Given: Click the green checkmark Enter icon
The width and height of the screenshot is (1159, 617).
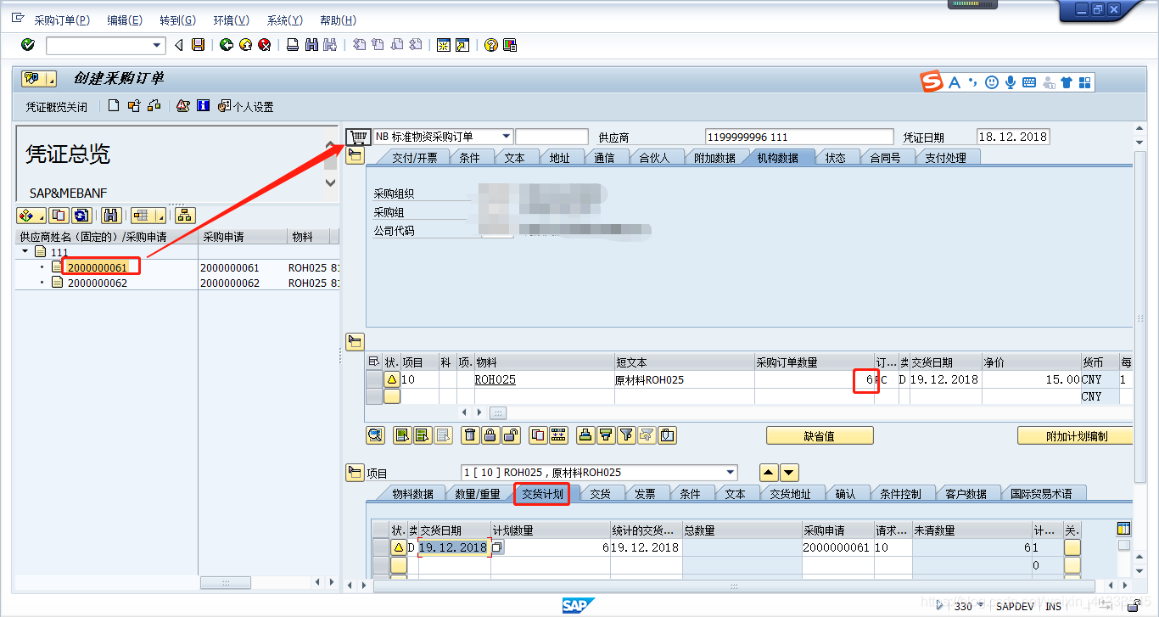Looking at the screenshot, I should pos(28,45).
